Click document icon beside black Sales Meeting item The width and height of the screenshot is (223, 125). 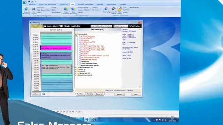tap(80, 62)
